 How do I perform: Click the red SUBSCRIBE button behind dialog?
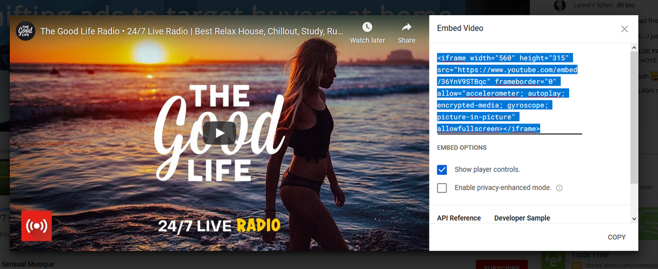point(502,265)
